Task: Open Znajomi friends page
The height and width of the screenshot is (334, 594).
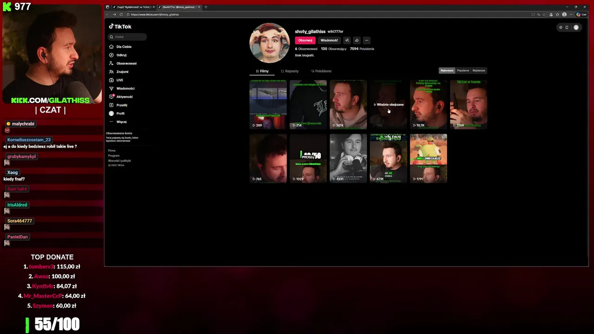Action: (x=119, y=72)
